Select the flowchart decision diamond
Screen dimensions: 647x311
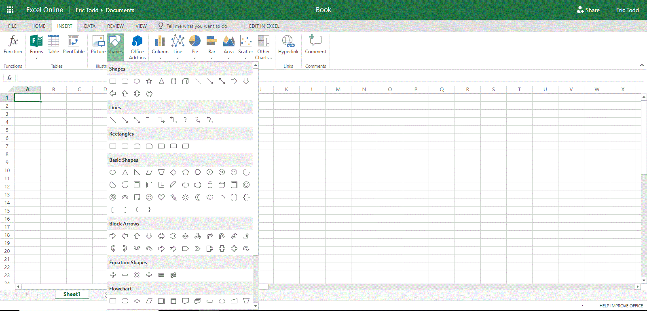point(137,301)
